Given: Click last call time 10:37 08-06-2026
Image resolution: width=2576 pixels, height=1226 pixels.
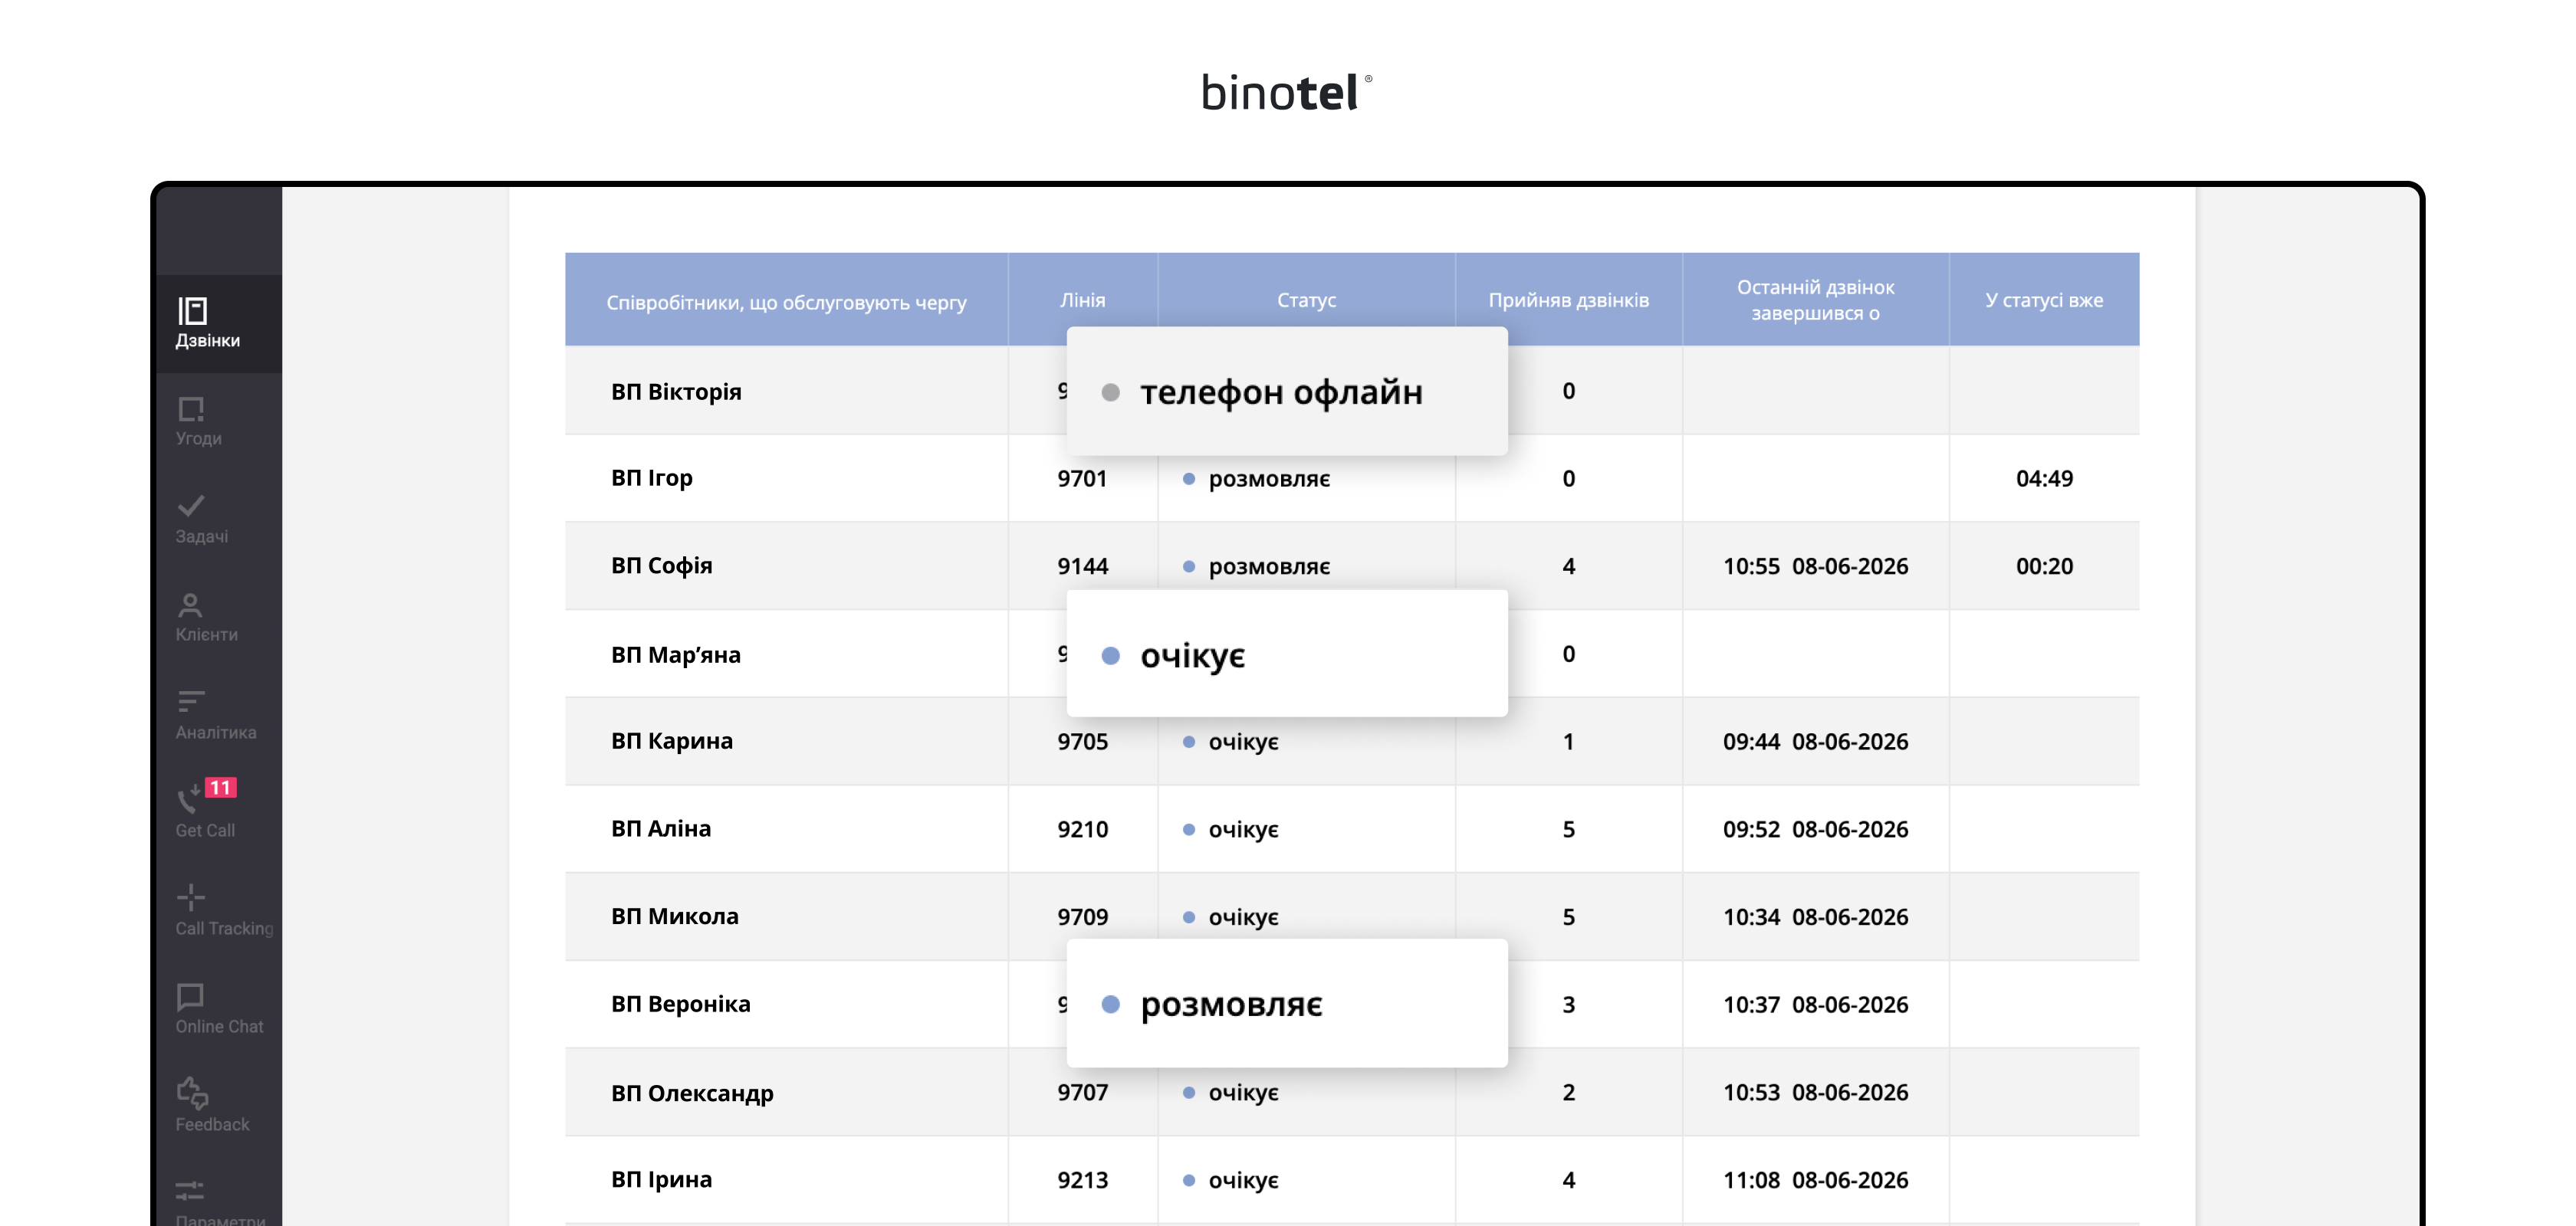Looking at the screenshot, I should [x=1815, y=1005].
